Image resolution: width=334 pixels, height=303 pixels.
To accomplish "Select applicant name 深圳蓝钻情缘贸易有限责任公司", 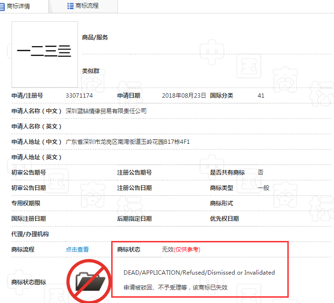I will pyautogui.click(x=106, y=111).
